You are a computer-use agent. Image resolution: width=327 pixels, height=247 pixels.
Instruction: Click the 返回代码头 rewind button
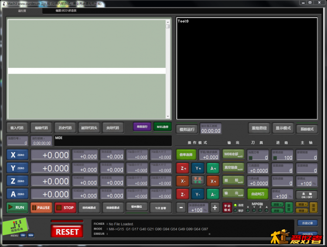pos(89,128)
